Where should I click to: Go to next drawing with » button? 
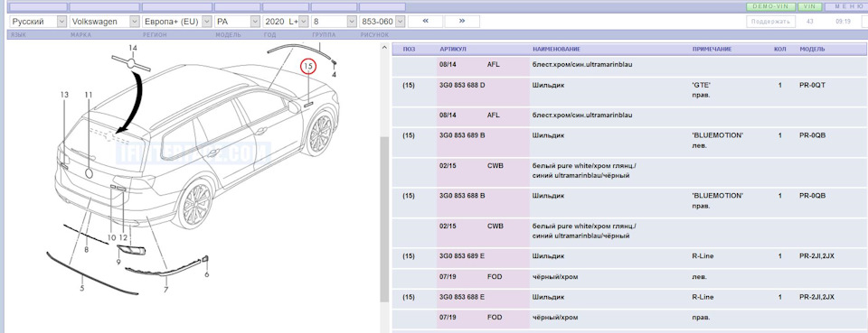(462, 21)
